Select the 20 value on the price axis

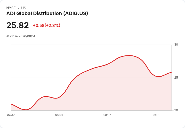tap(176, 110)
